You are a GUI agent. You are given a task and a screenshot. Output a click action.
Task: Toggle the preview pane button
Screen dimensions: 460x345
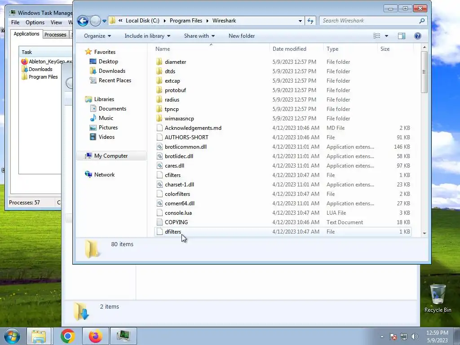tap(401, 36)
